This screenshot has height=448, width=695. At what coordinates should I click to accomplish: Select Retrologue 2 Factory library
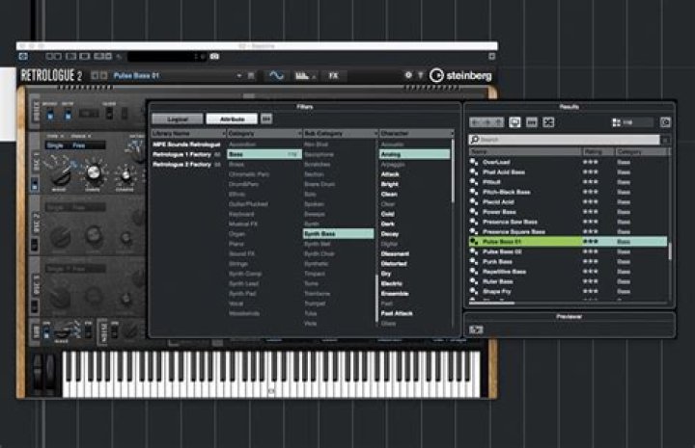pyautogui.click(x=186, y=165)
